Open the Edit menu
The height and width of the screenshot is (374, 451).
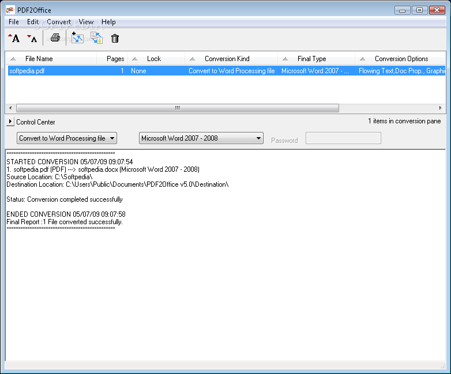click(x=33, y=22)
